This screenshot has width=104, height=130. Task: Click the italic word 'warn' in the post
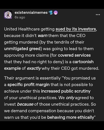point(43,36)
